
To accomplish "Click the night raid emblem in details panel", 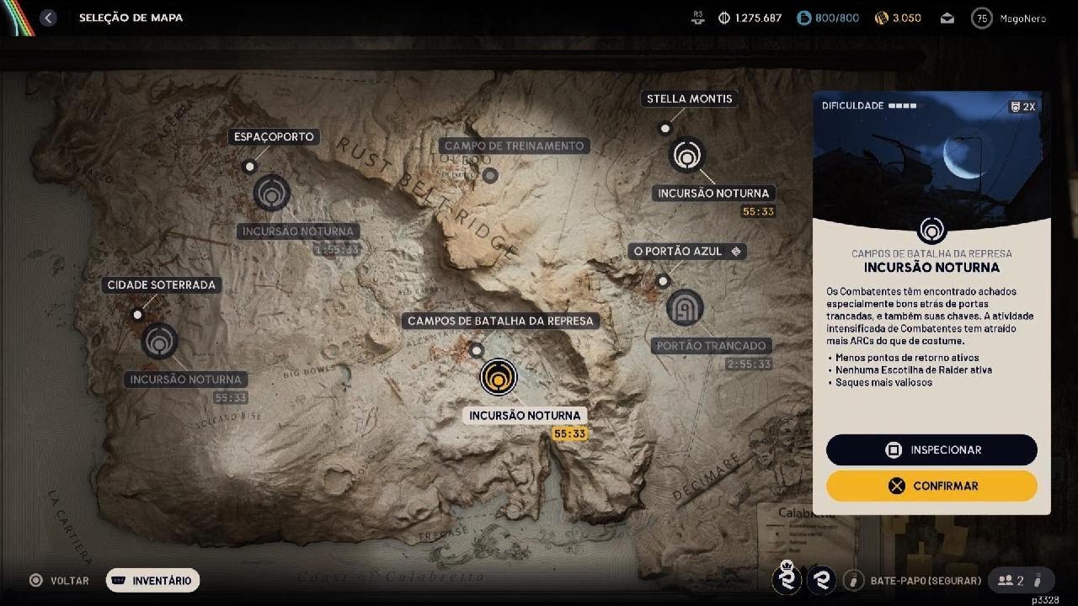I will [x=931, y=230].
